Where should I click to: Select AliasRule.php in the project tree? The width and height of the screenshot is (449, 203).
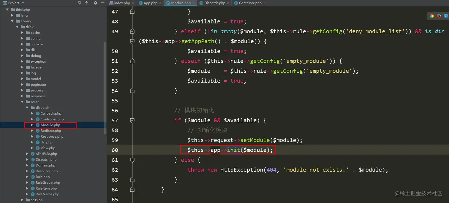click(x=46, y=154)
